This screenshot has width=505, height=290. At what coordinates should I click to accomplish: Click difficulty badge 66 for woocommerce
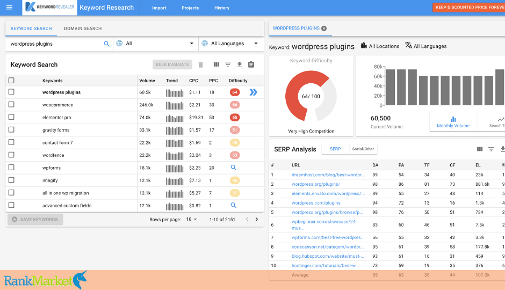pyautogui.click(x=235, y=105)
